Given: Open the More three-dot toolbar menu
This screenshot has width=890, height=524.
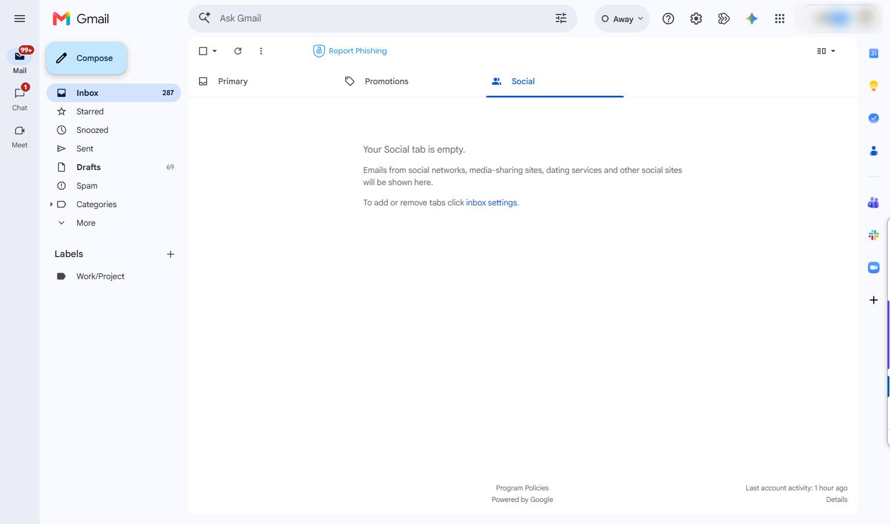Looking at the screenshot, I should [x=261, y=51].
